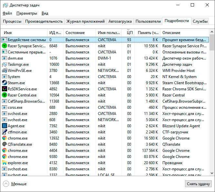The image size is (215, 192).
Task: Click the chrome.exe icon with PID 4404
Action: coord(5,151)
